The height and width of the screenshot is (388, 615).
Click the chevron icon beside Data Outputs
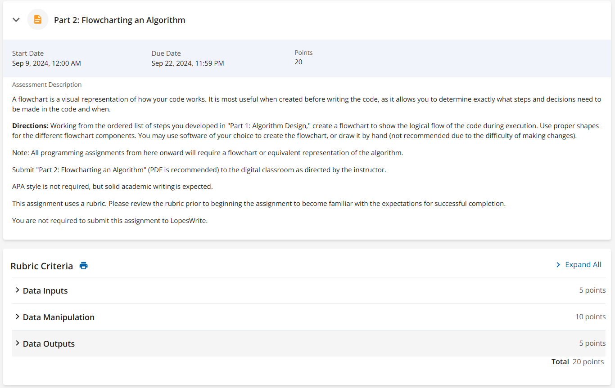(17, 343)
